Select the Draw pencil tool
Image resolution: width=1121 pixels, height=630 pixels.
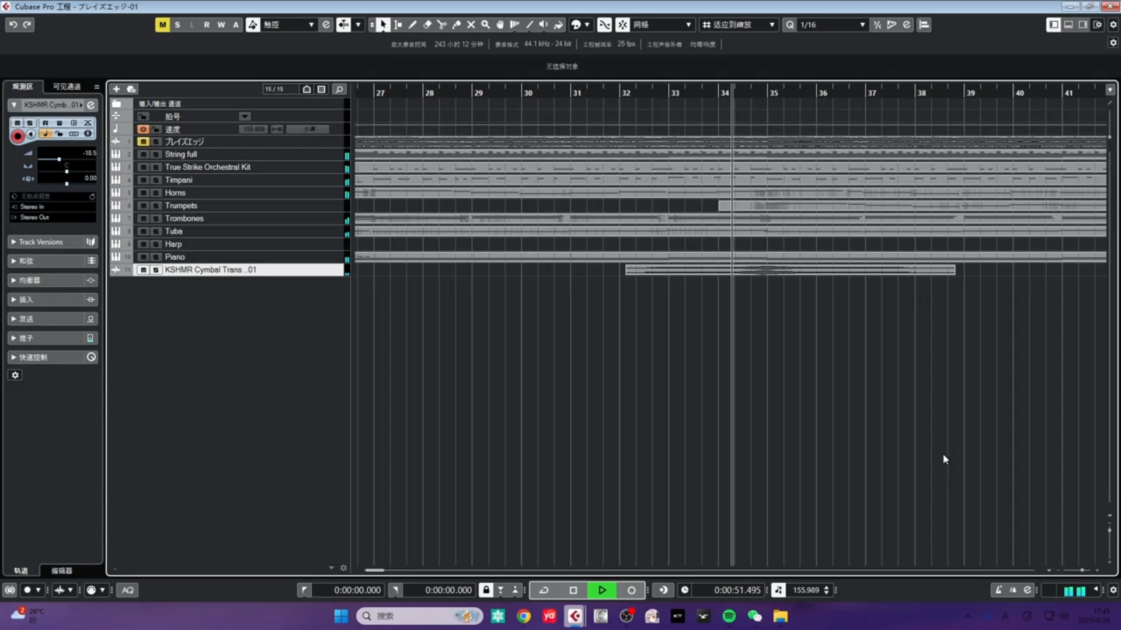pyautogui.click(x=412, y=24)
